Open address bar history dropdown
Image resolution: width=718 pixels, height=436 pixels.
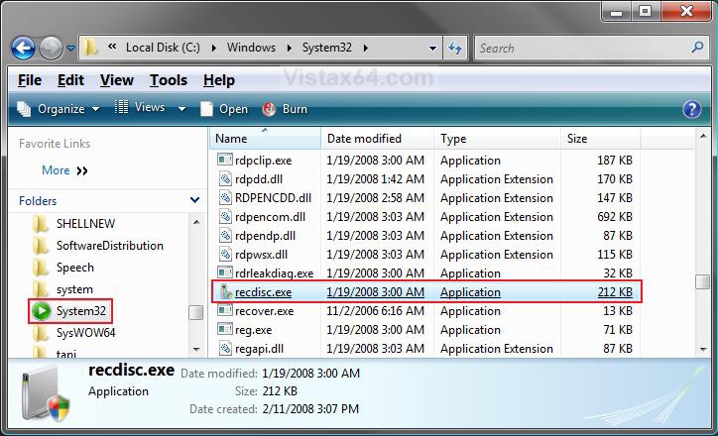tap(432, 48)
